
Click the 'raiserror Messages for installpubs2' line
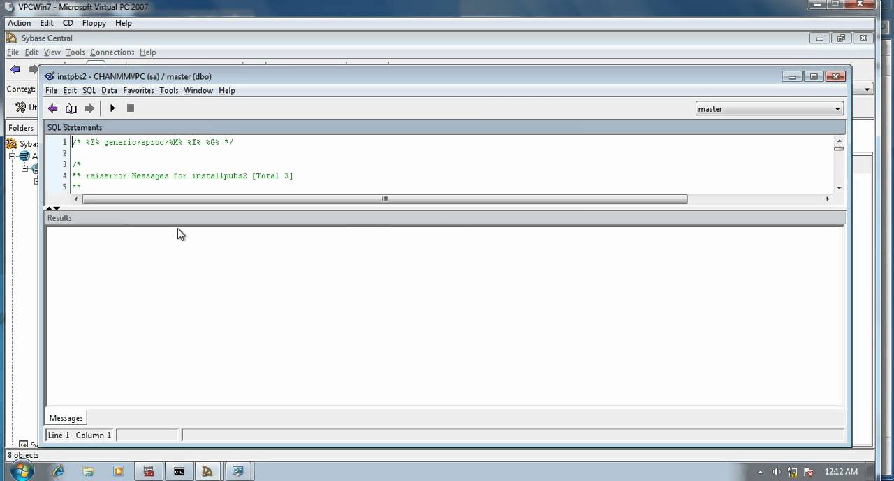click(x=182, y=175)
